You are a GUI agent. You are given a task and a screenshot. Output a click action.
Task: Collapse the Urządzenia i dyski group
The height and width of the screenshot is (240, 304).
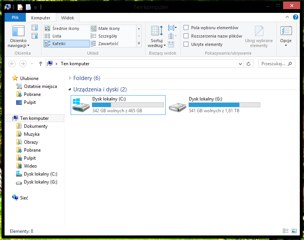pyautogui.click(x=70, y=89)
